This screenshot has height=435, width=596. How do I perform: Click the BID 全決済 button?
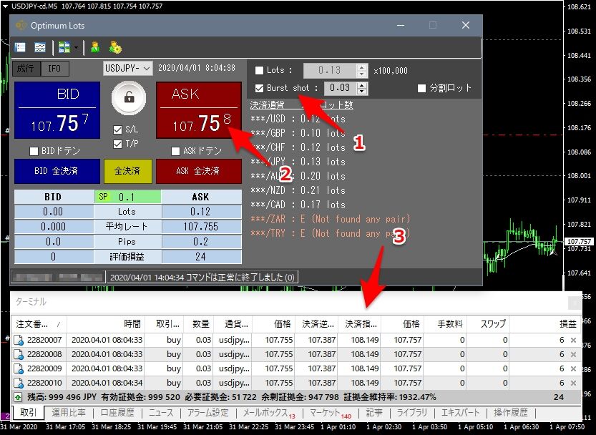click(57, 171)
